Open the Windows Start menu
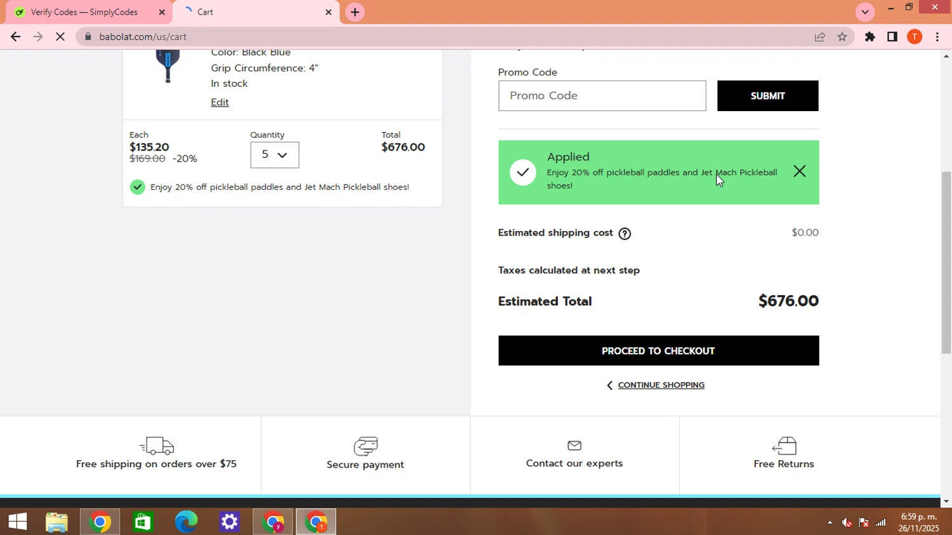The width and height of the screenshot is (952, 535). tap(18, 522)
